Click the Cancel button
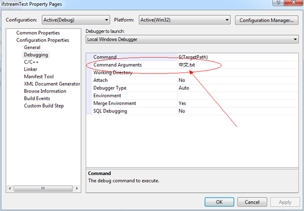The height and width of the screenshot is (211, 304). click(252, 202)
